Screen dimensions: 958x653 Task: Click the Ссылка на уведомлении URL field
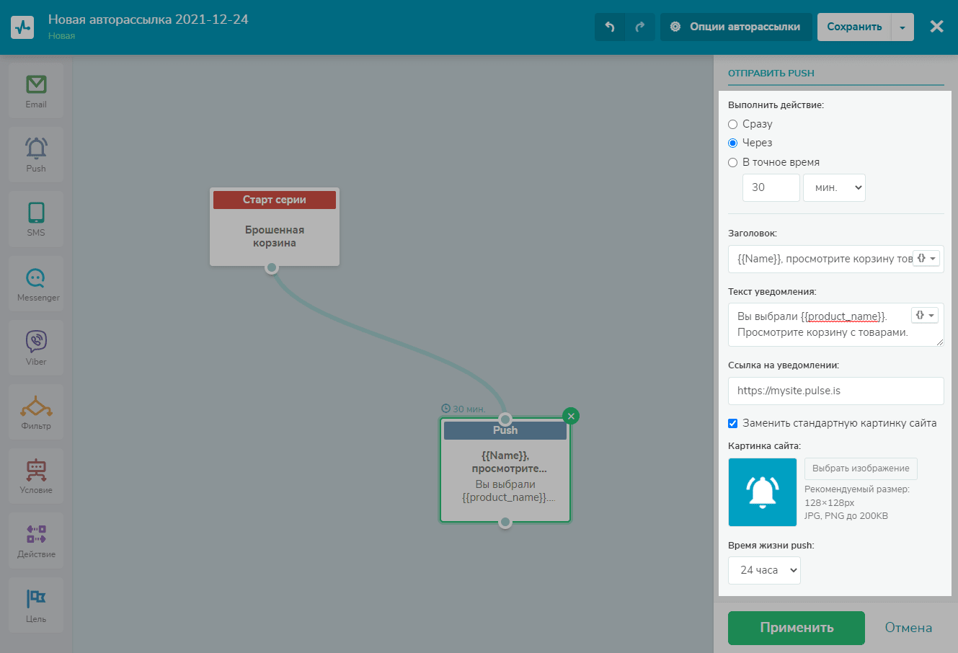[x=835, y=391]
